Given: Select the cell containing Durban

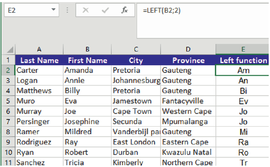Looking at the screenshot, I should pyautogui.click(x=136, y=152).
